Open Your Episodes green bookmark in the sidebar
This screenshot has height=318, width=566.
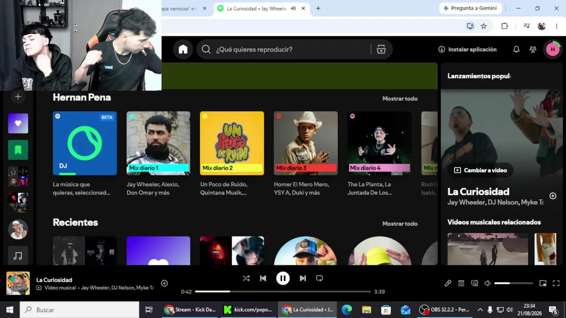click(18, 150)
